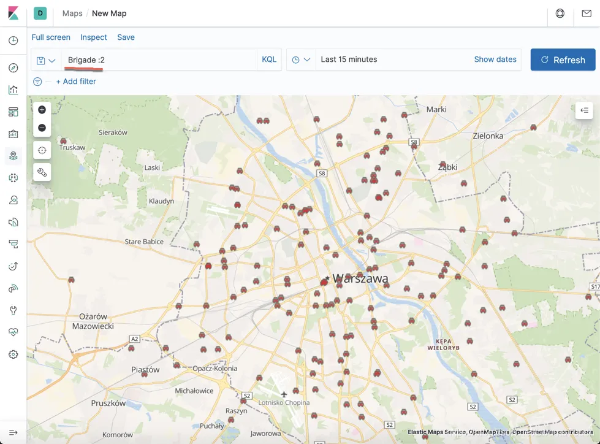Open the D space avatar

pyautogui.click(x=40, y=13)
